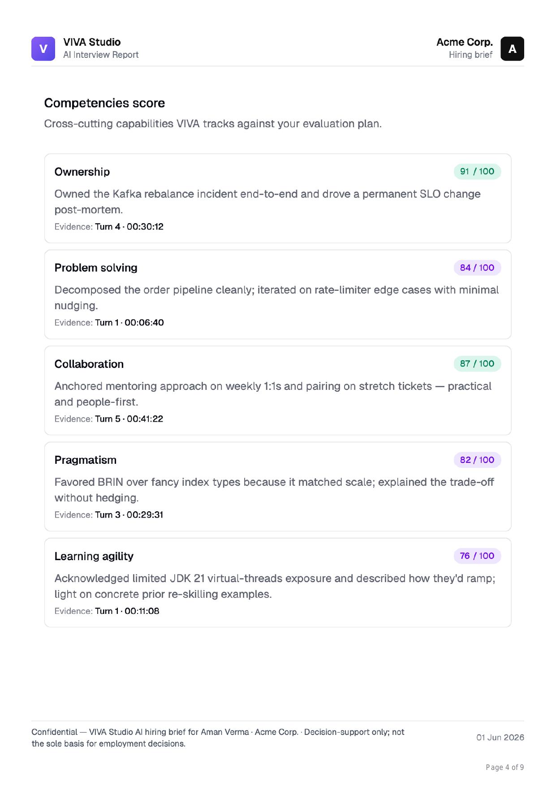The width and height of the screenshot is (556, 786).
Task: Click the Page 4 of 9 indicator
Action: 505,767
